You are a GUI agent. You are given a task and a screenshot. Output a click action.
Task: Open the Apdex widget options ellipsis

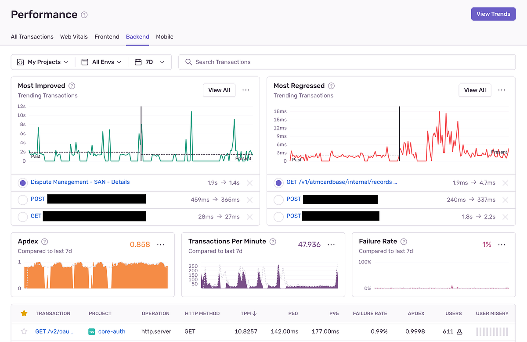(160, 244)
